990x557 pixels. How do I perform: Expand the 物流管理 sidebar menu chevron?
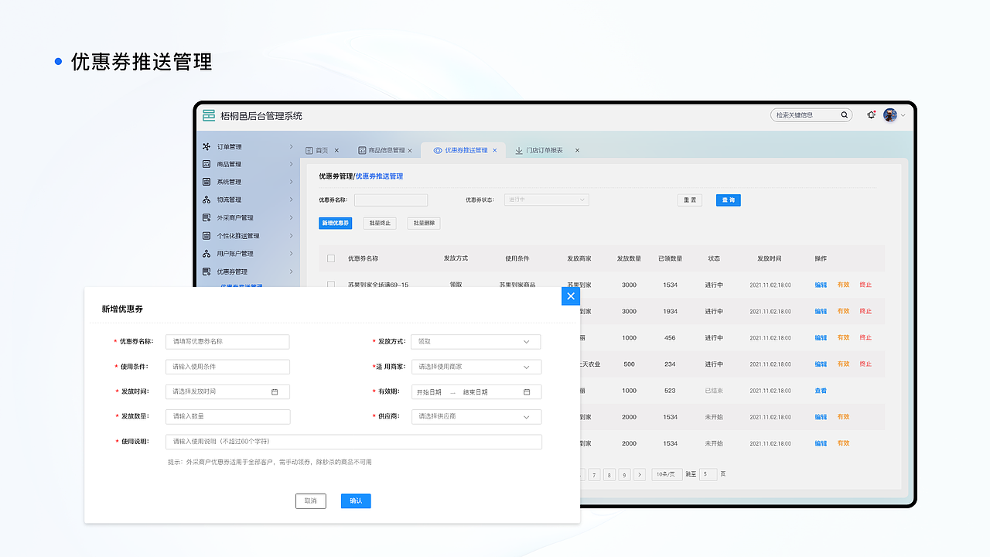tap(291, 200)
